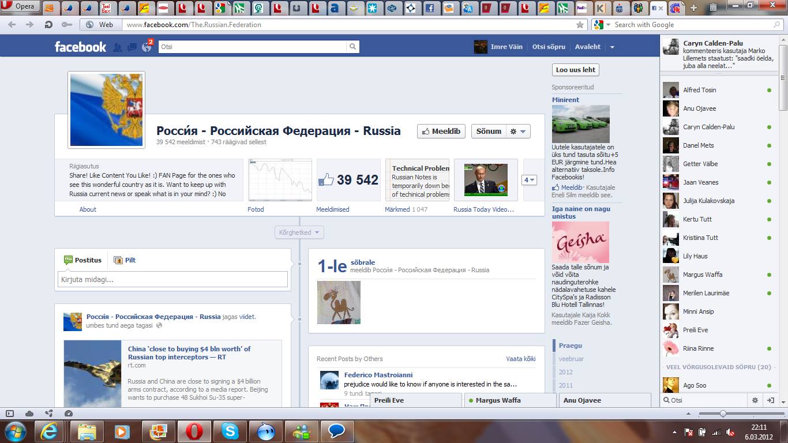Open the Meeldimised tab
This screenshot has height=443, width=788.
point(333,209)
